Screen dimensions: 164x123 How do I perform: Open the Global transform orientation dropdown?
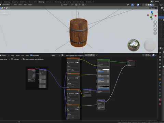coord(65,5)
